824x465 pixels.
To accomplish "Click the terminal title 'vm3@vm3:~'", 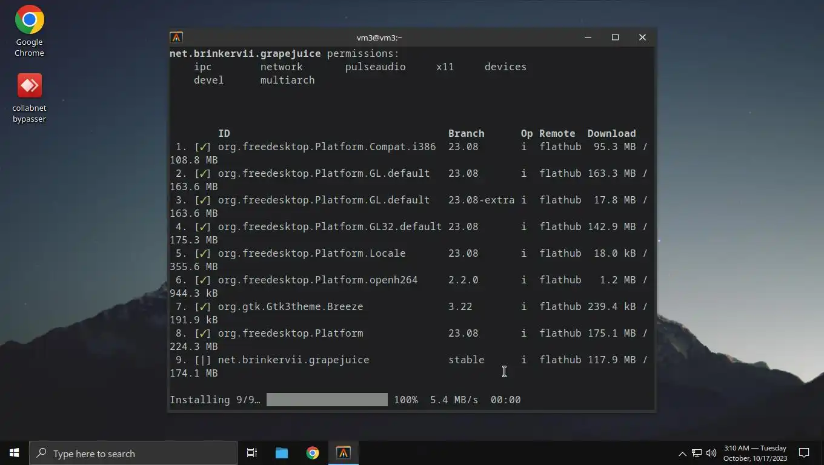I will (x=379, y=38).
